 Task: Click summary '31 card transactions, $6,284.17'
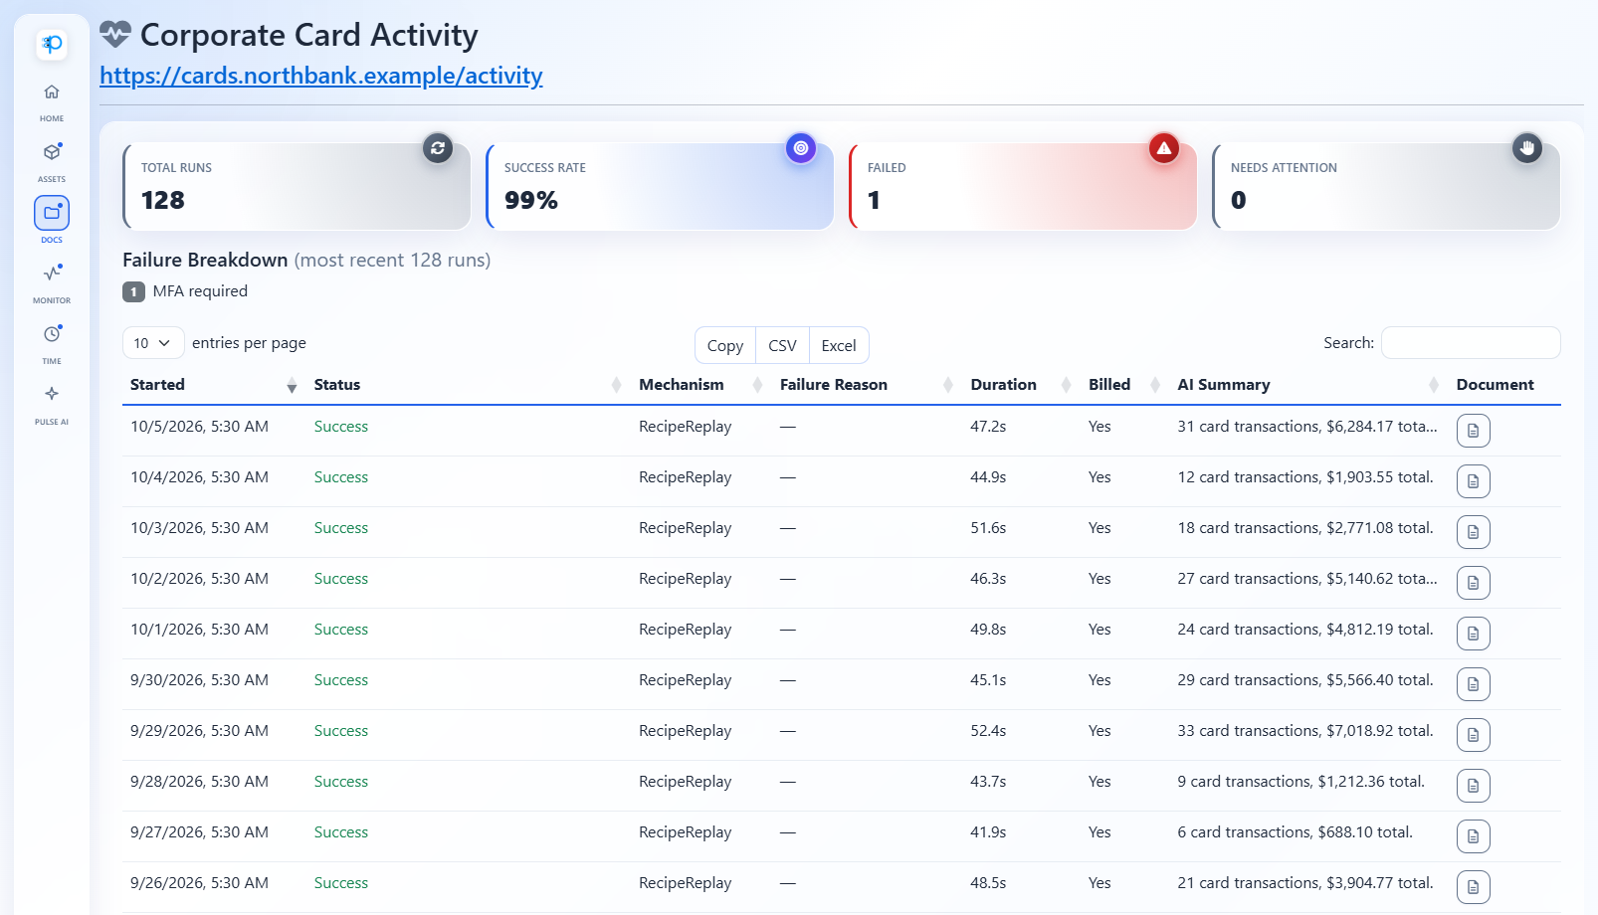pyautogui.click(x=1307, y=427)
